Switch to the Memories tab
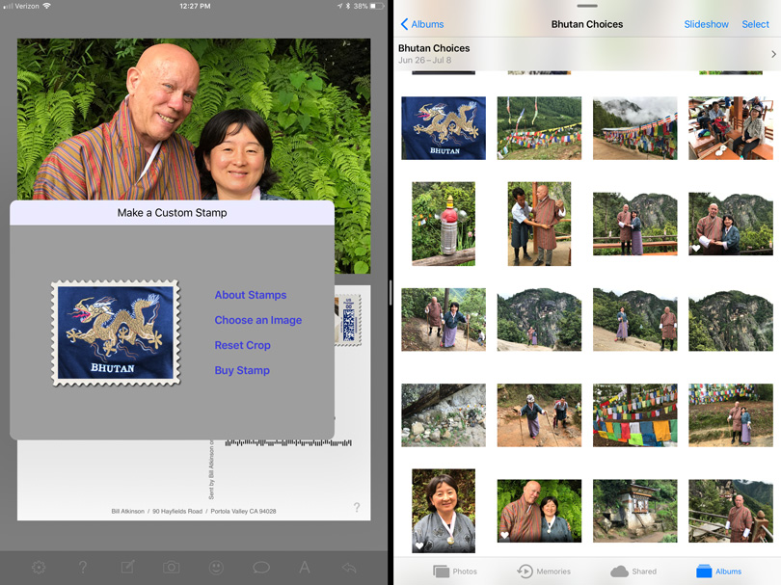This screenshot has width=781, height=585. click(x=544, y=572)
